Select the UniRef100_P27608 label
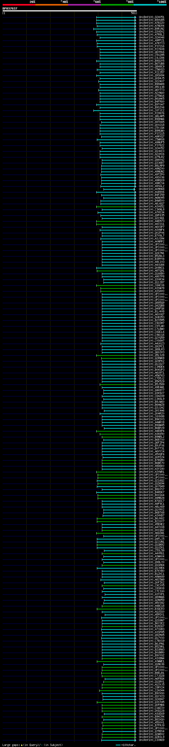 click(152, 49)
